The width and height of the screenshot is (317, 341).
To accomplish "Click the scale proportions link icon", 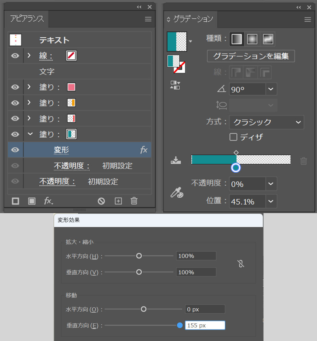I will [x=241, y=264].
